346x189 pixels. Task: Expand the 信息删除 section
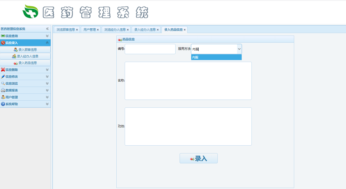[x=47, y=70]
